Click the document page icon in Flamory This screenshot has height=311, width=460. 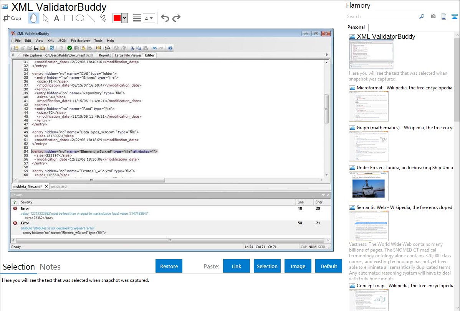444,16
